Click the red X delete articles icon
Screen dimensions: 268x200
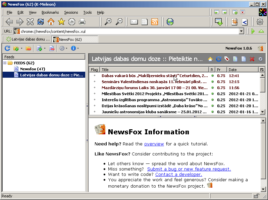coord(252,59)
